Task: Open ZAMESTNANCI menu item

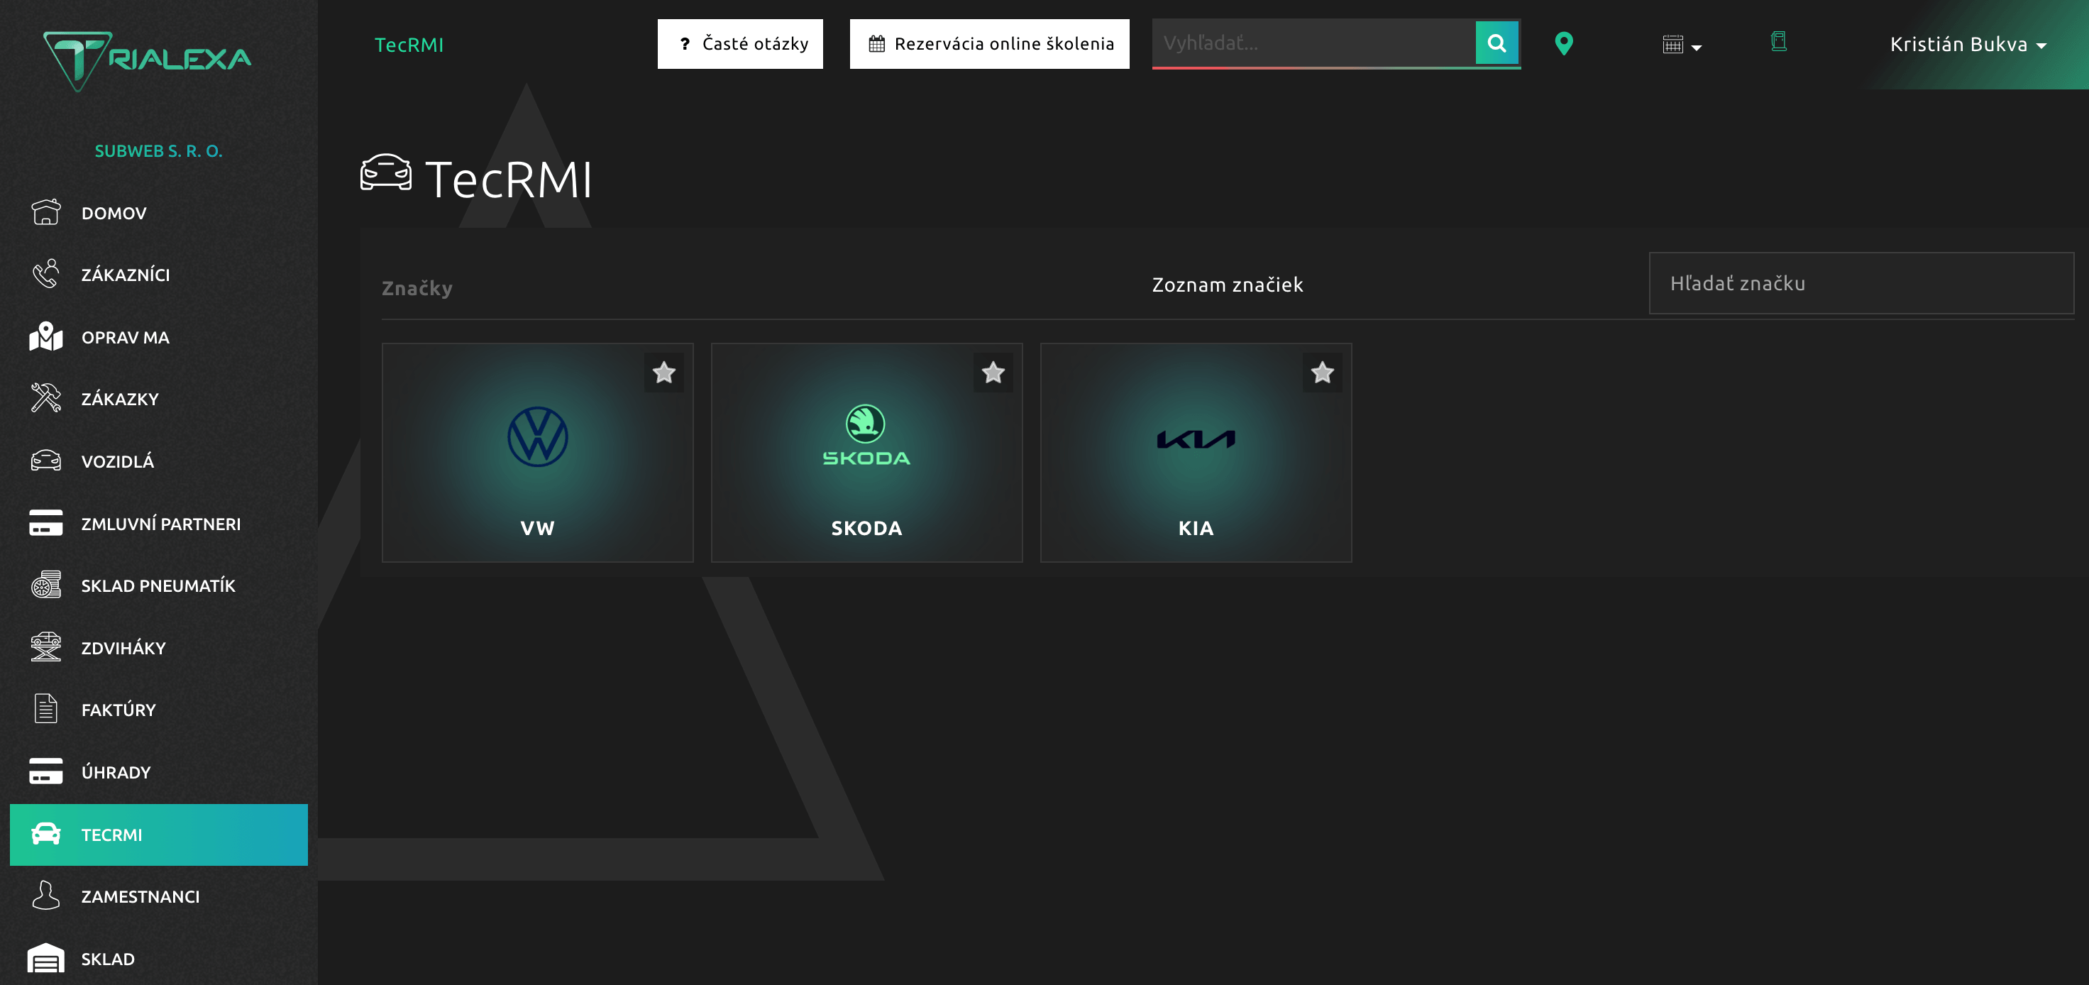Action: click(x=159, y=896)
